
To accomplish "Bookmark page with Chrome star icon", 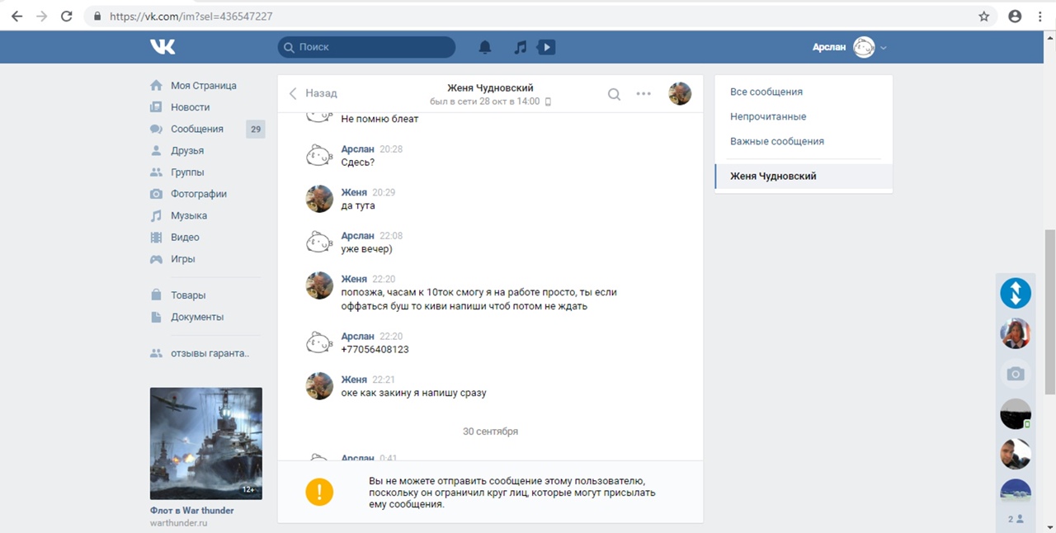I will point(983,16).
